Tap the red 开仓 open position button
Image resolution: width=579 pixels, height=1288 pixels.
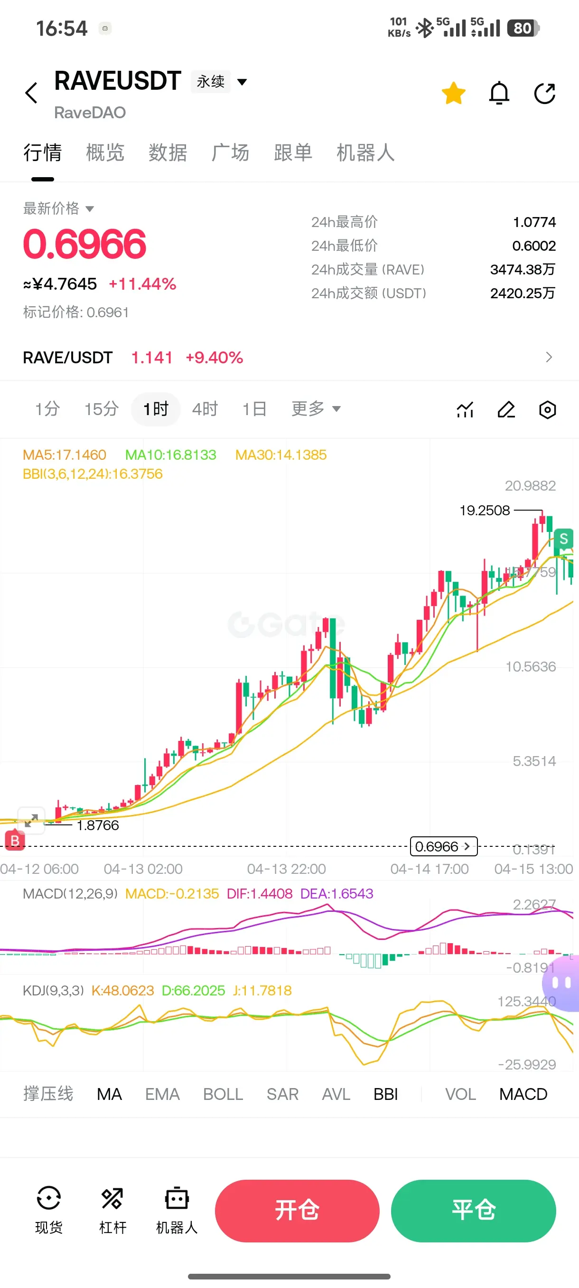coord(297,1211)
